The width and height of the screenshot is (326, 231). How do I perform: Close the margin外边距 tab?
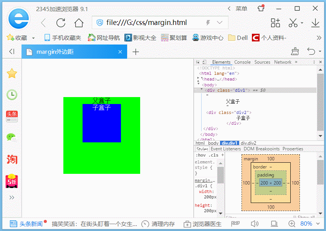pyautogui.click(x=120, y=52)
